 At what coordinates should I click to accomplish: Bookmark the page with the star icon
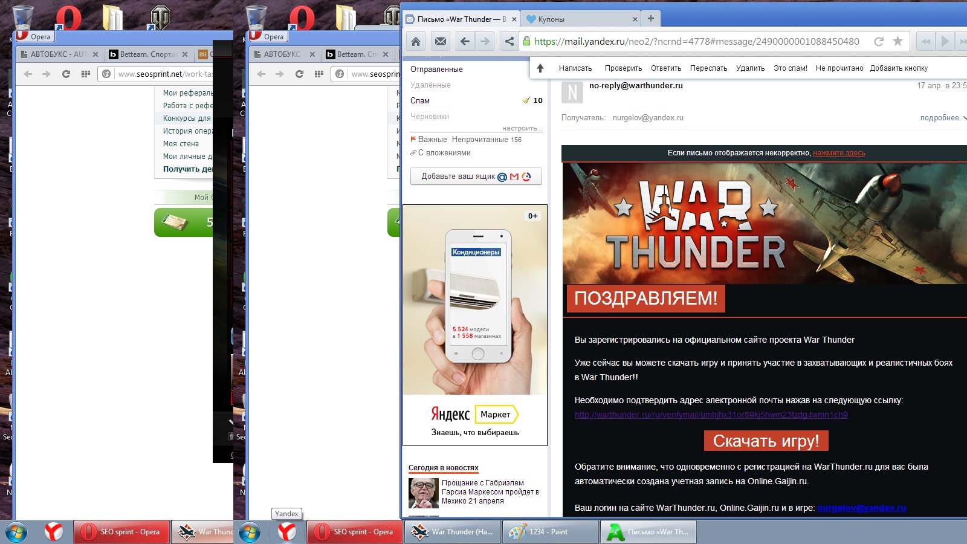(897, 42)
